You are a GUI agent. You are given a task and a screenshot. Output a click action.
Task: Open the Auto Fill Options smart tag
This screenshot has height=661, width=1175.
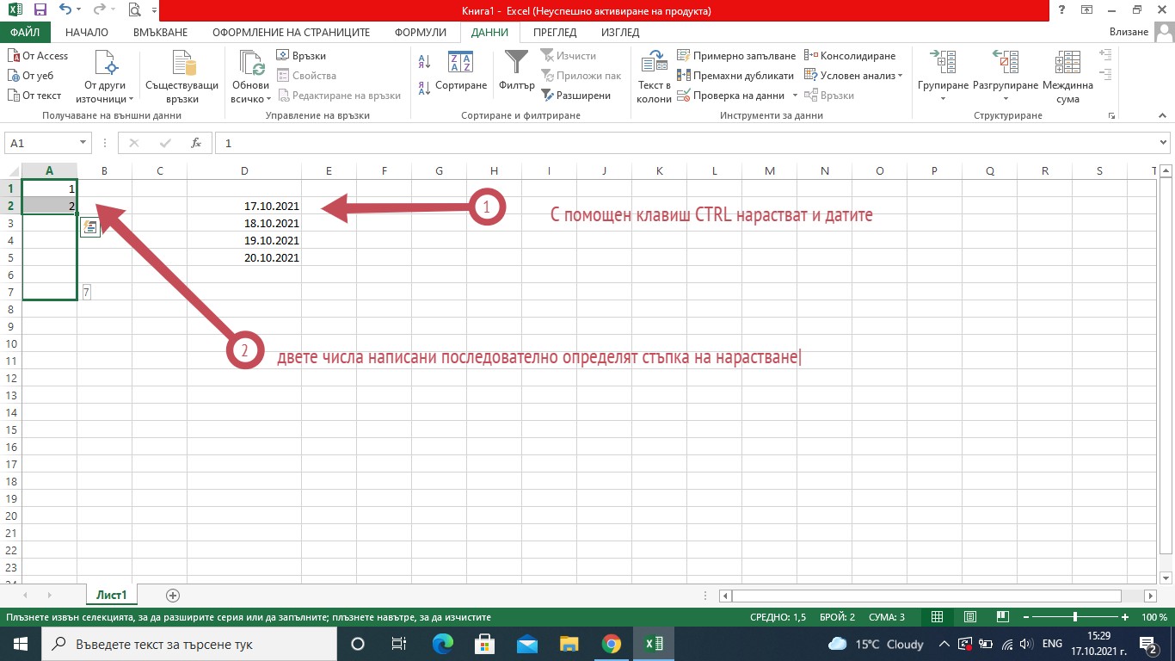90,226
